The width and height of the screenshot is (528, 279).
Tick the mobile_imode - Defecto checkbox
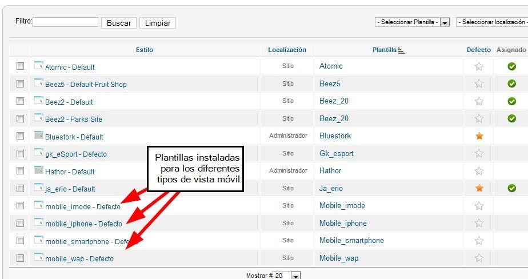click(20, 206)
